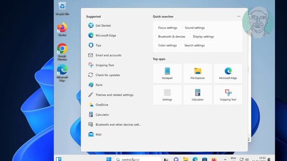The image size is (287, 161).
Task: Choose Search settings quick search
Action: (x=195, y=45)
